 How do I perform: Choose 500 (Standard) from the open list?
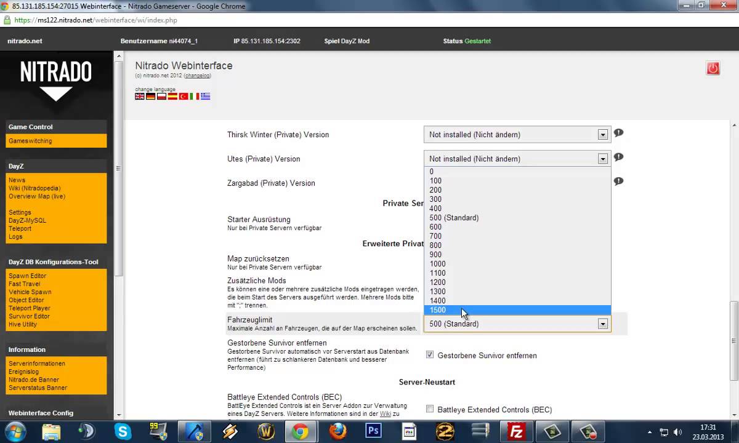[517, 218]
